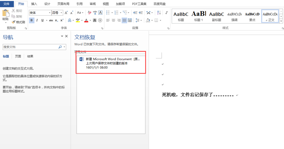Open the Paragraph dialog launcher
This screenshot has width=284, height=149.
click(168, 28)
